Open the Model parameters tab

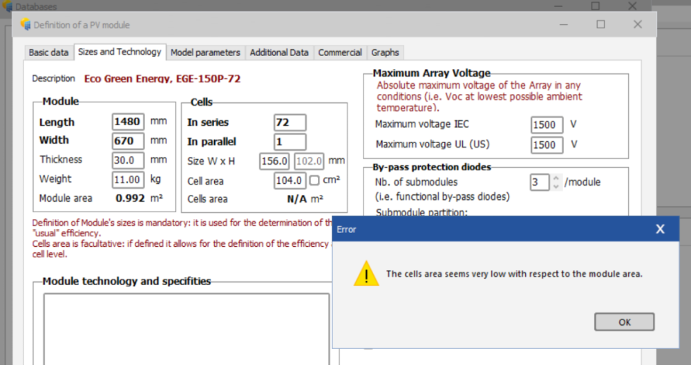point(205,53)
